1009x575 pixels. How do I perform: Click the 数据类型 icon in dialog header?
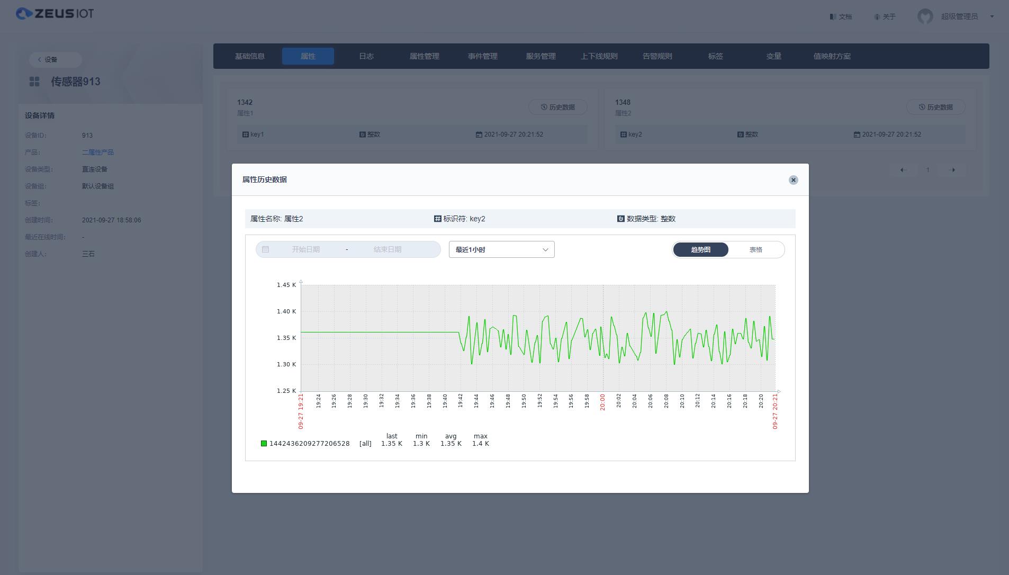[621, 219]
